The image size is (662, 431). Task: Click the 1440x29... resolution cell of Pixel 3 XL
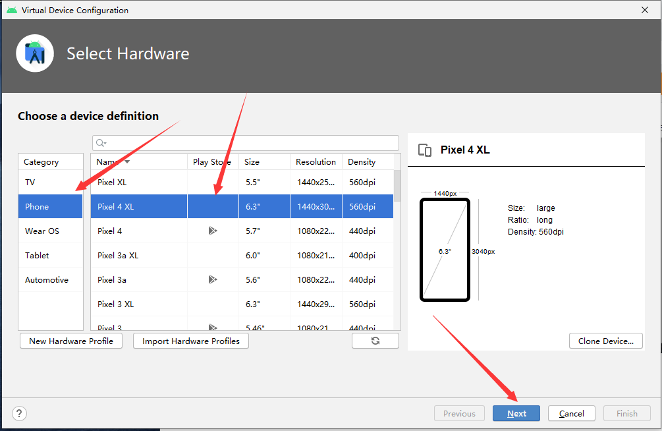click(316, 304)
